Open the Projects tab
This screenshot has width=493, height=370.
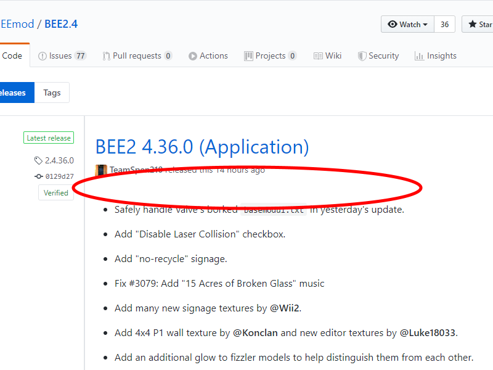click(270, 55)
